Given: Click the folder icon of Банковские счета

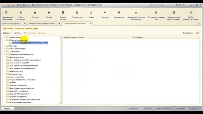Looking at the screenshot, I should click(x=8, y=71).
